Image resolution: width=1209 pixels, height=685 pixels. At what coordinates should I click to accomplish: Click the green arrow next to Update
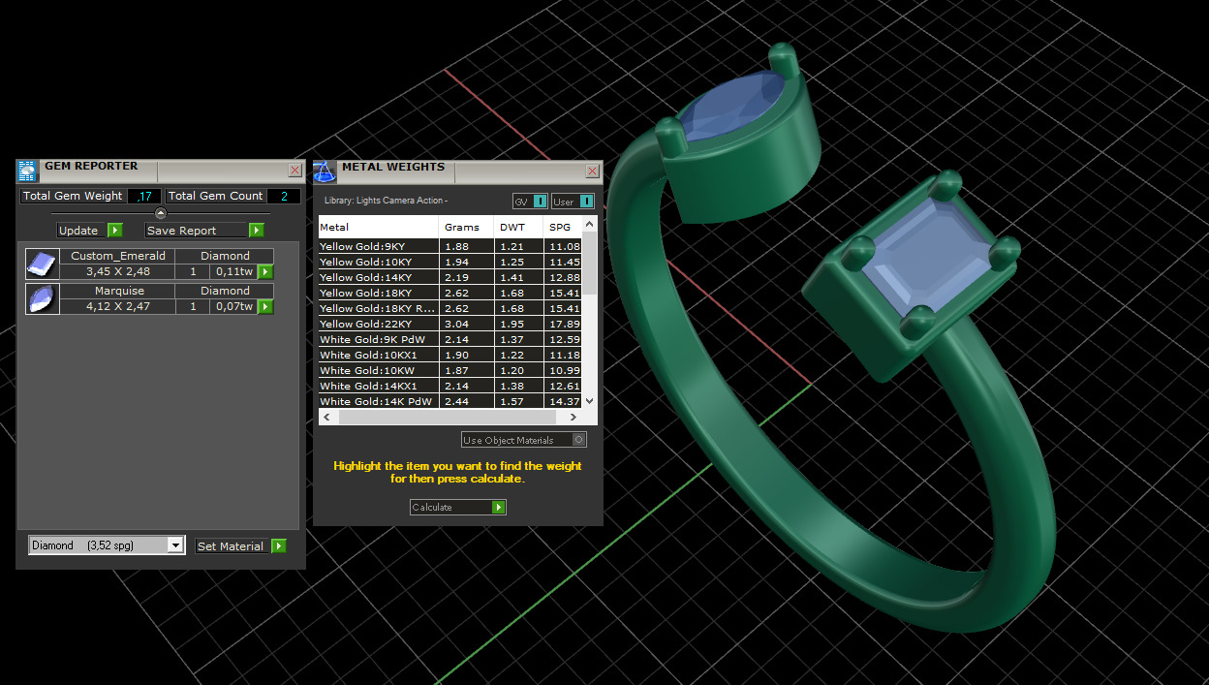pyautogui.click(x=115, y=231)
